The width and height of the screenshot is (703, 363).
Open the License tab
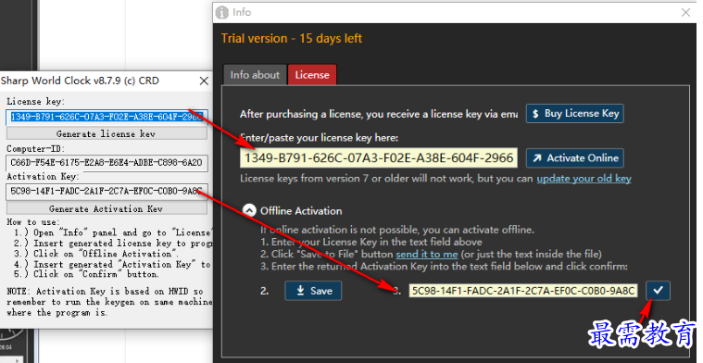point(312,75)
